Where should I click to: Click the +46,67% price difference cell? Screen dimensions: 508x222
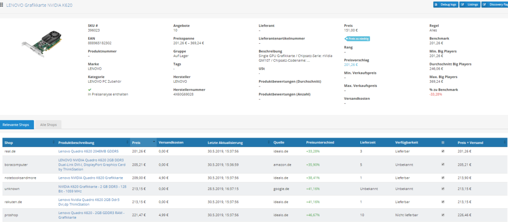click(313, 215)
